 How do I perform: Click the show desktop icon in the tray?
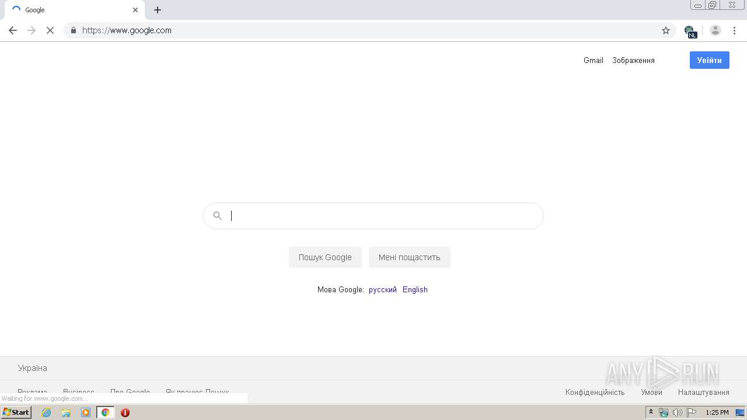click(740, 412)
